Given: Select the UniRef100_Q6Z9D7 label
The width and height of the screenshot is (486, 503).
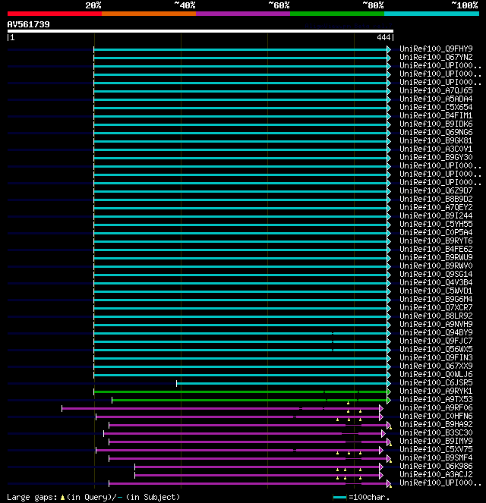Looking at the screenshot, I should click(436, 190).
